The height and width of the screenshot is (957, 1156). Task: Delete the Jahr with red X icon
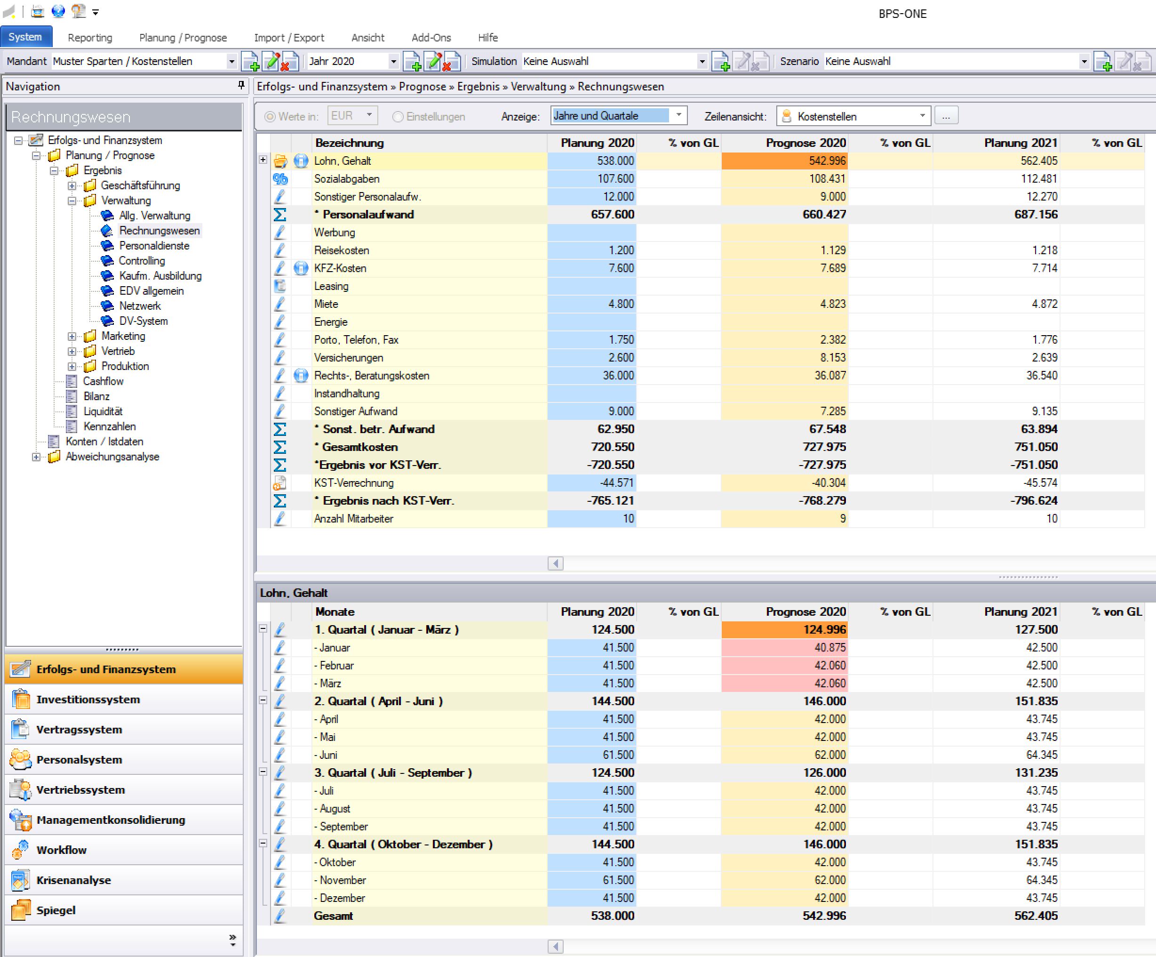pos(451,61)
